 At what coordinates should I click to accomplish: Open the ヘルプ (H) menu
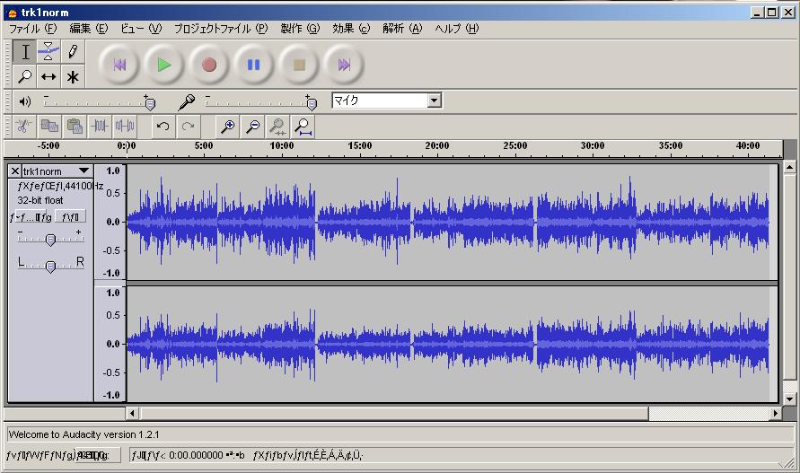457,29
